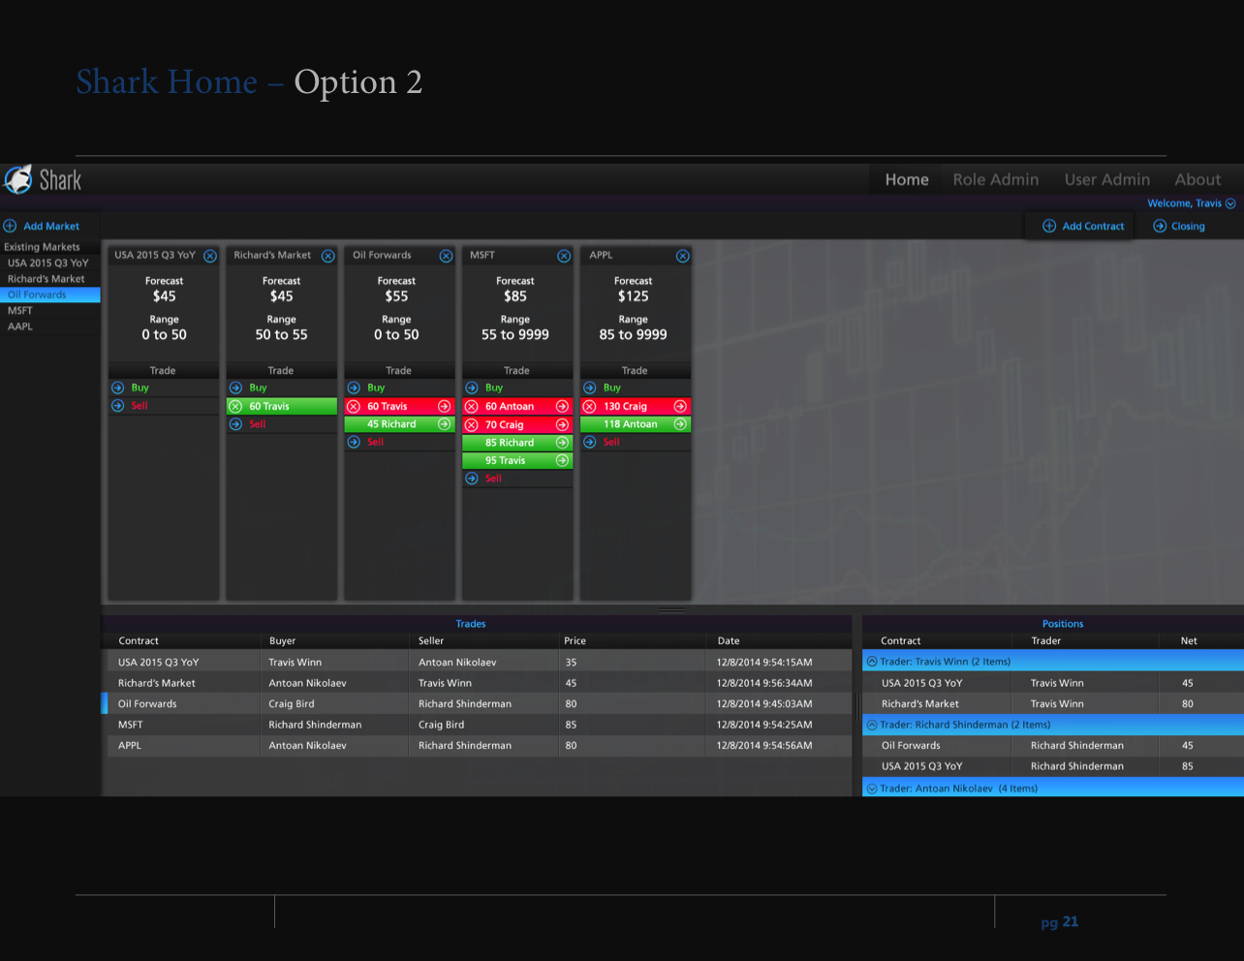Collapse the Trader: Travis Winn group
Viewport: 1244px width, 961px height.
pyautogui.click(x=872, y=662)
